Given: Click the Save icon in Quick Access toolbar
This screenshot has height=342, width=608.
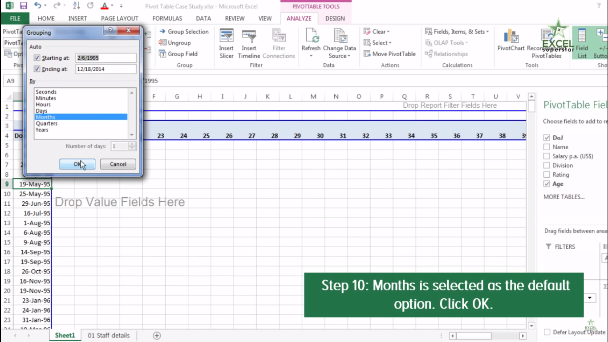Looking at the screenshot, I should (x=24, y=6).
